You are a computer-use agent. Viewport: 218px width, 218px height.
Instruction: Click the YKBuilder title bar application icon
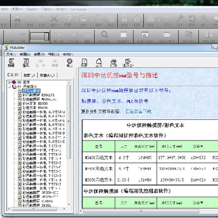[x=7, y=48]
